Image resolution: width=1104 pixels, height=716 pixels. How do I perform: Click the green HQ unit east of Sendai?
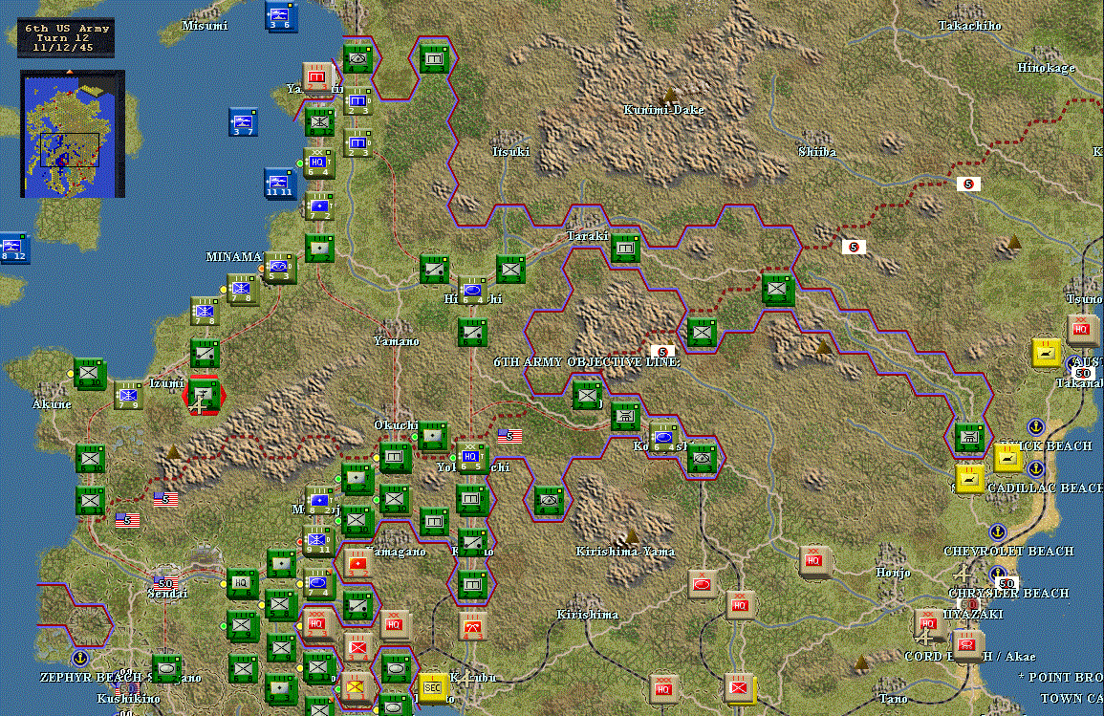(x=242, y=584)
